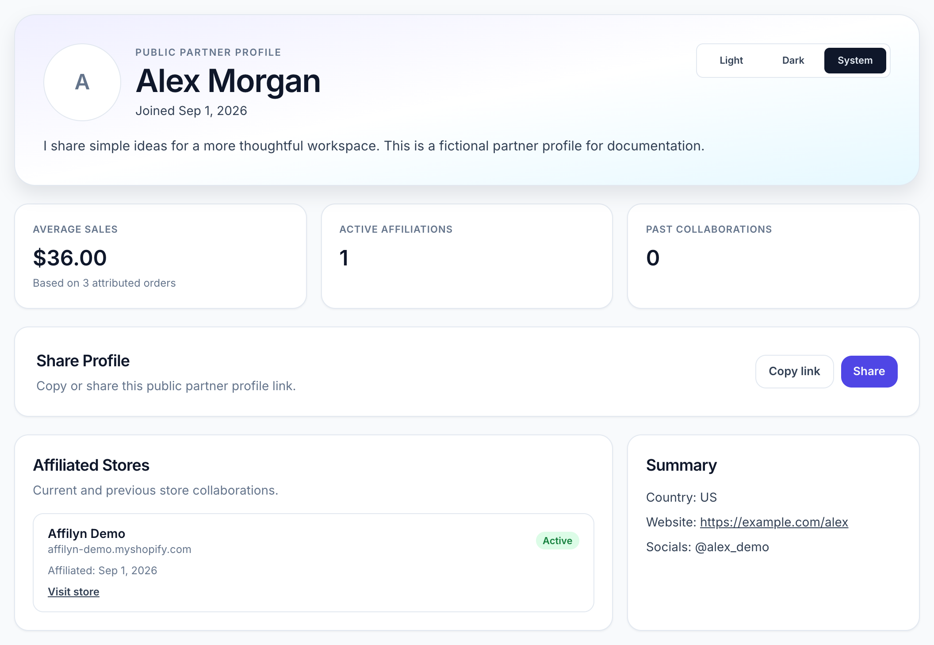Click the Affiliated Stores heading

coord(91,465)
